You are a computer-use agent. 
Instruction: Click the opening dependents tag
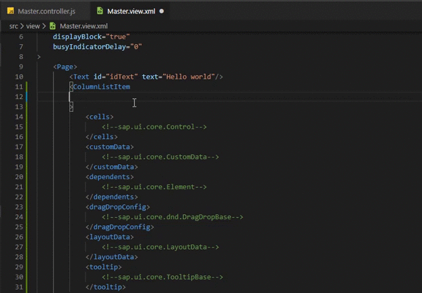[x=110, y=177]
